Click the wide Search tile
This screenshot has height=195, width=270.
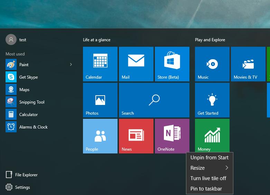[154, 100]
